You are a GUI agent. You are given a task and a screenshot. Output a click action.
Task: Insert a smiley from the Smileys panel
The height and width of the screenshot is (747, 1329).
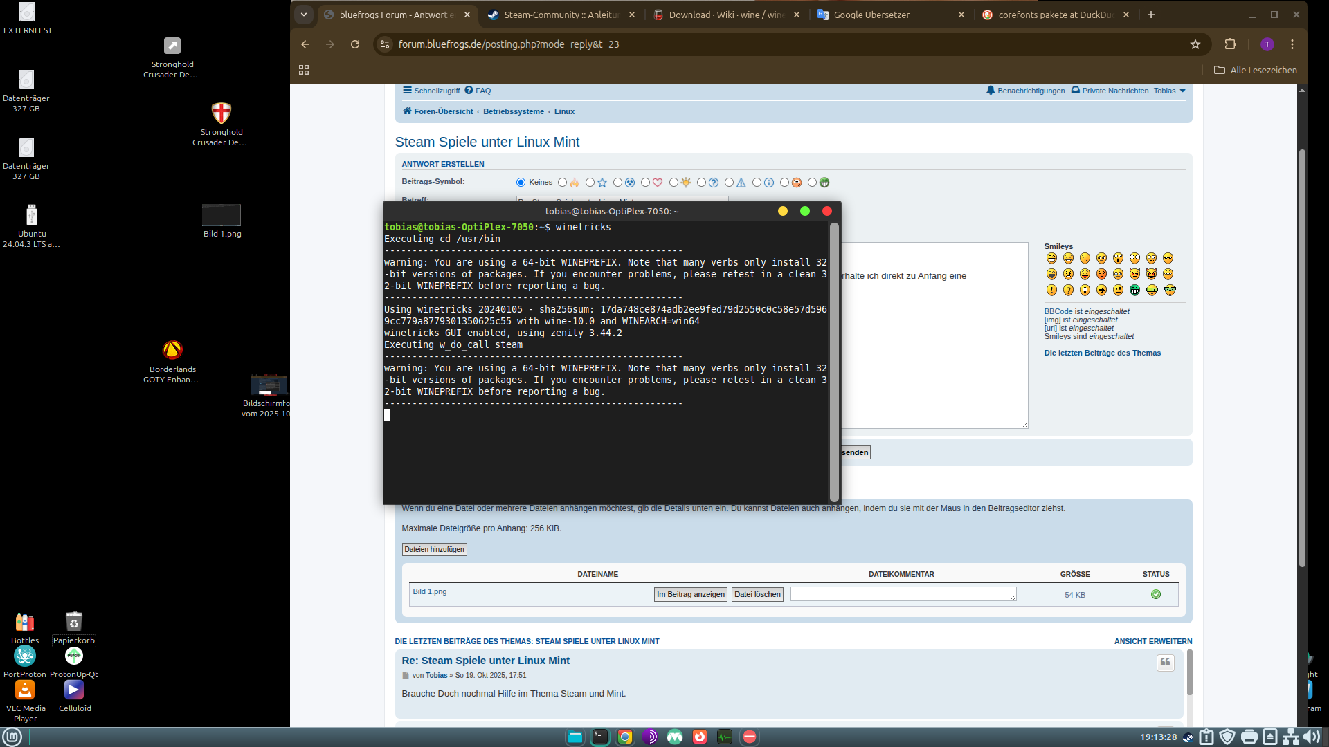pyautogui.click(x=1051, y=257)
